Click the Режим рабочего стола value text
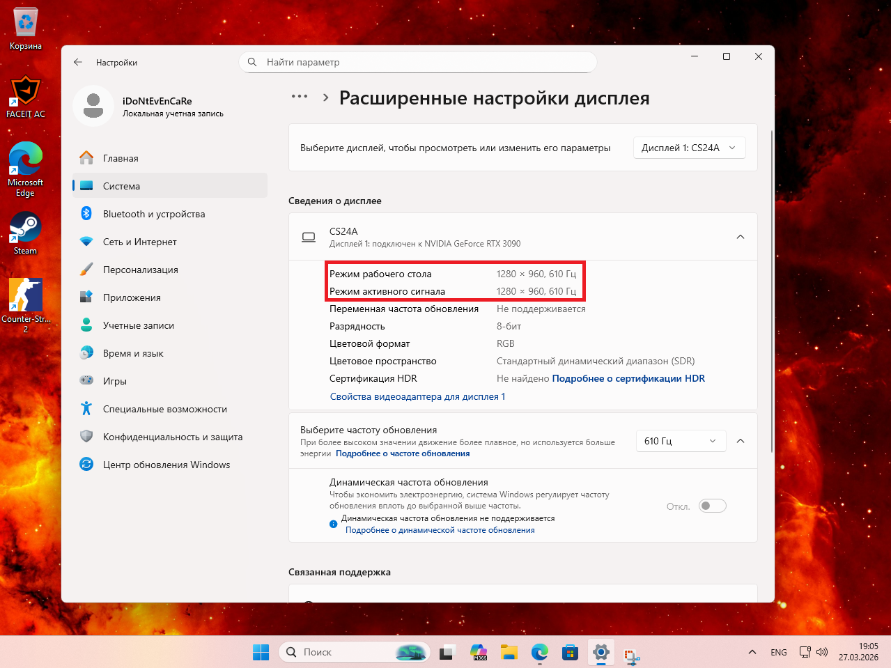Viewport: 891px width, 668px height. tap(536, 274)
